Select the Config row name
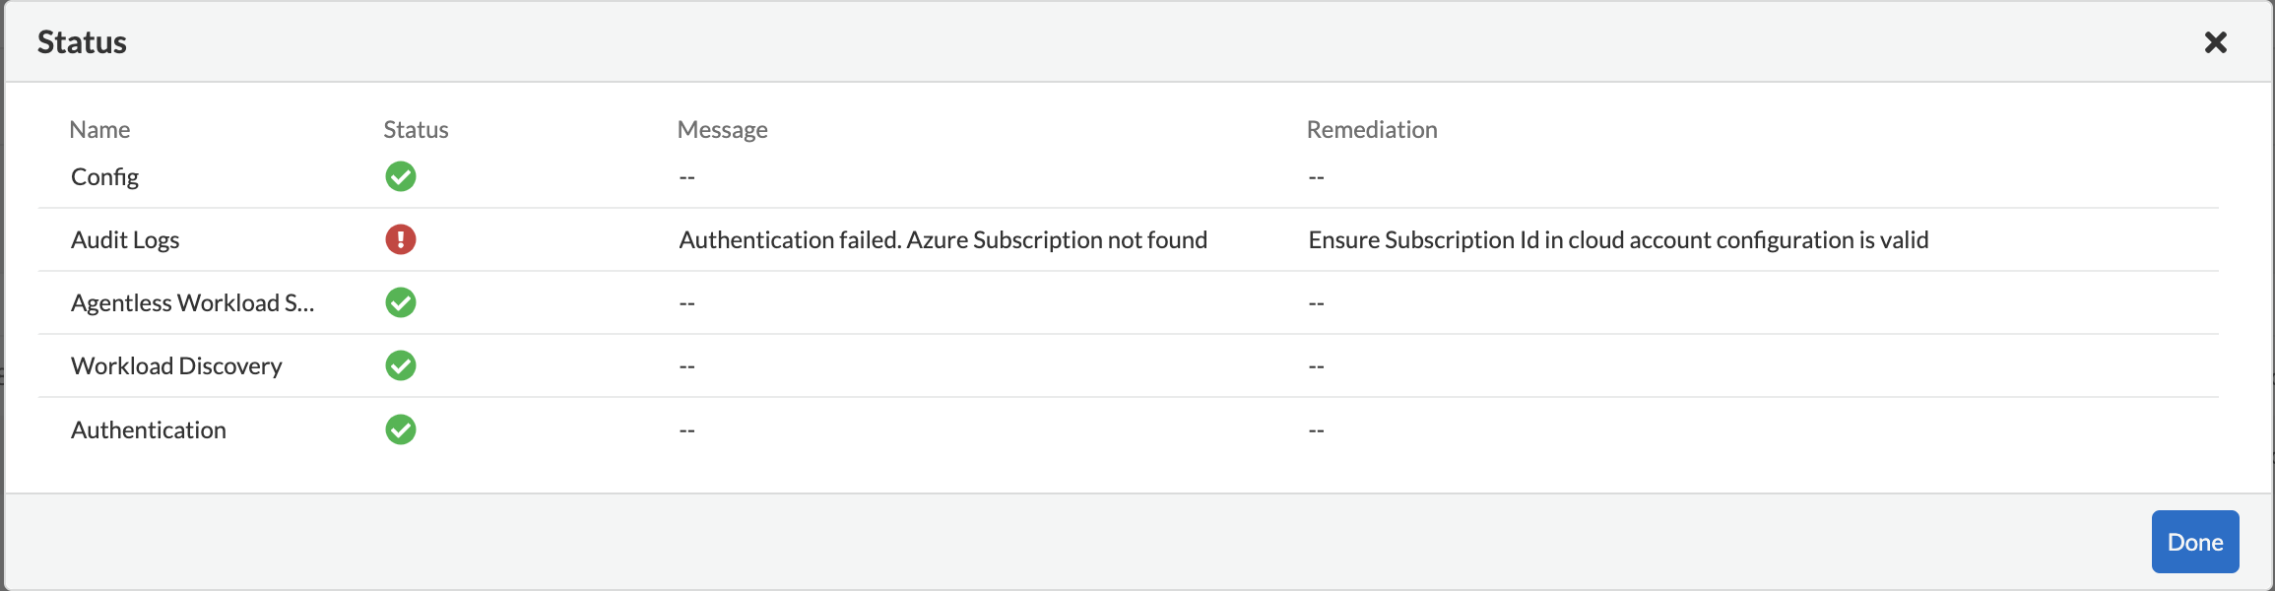The height and width of the screenshot is (591, 2275). 104,176
